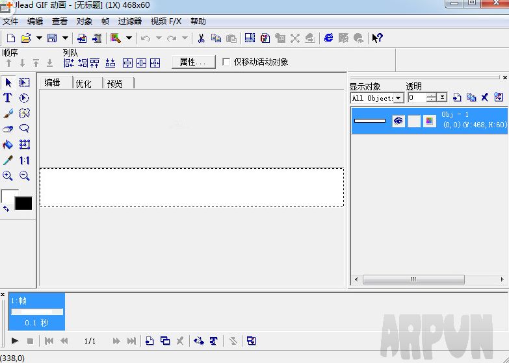
Task: Expand the transparency value dropdown arrow
Action: [443, 98]
